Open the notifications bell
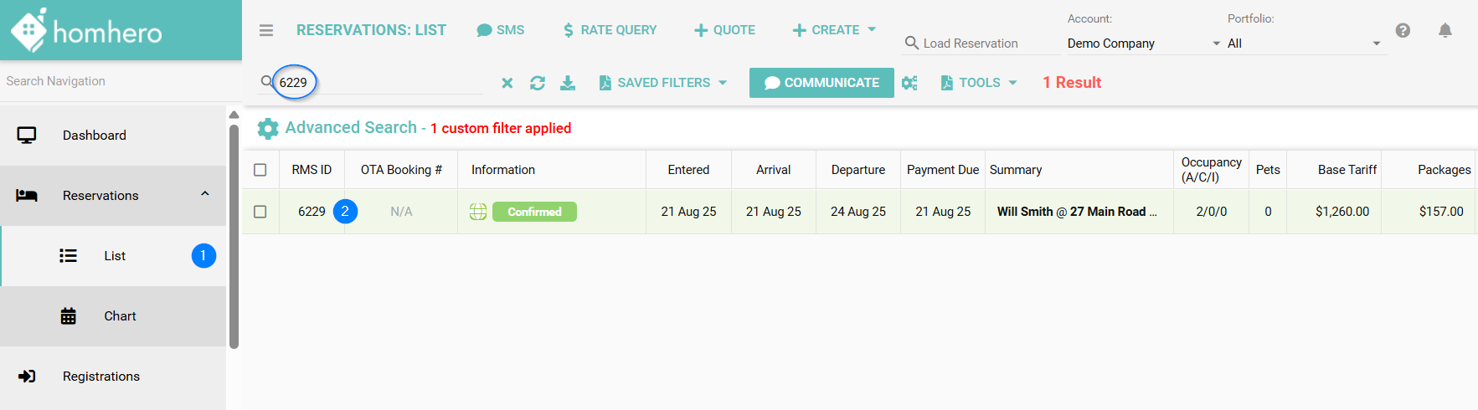This screenshot has height=410, width=1478. (x=1445, y=30)
